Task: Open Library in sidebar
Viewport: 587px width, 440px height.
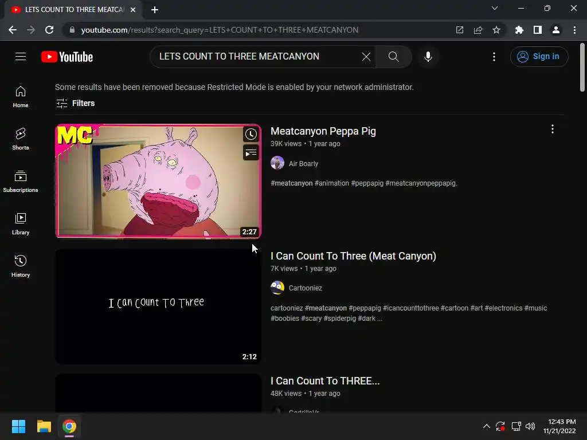Action: coord(21,223)
